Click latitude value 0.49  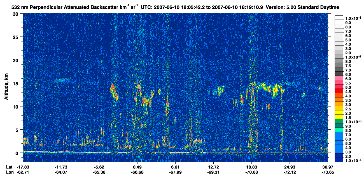click(x=137, y=167)
